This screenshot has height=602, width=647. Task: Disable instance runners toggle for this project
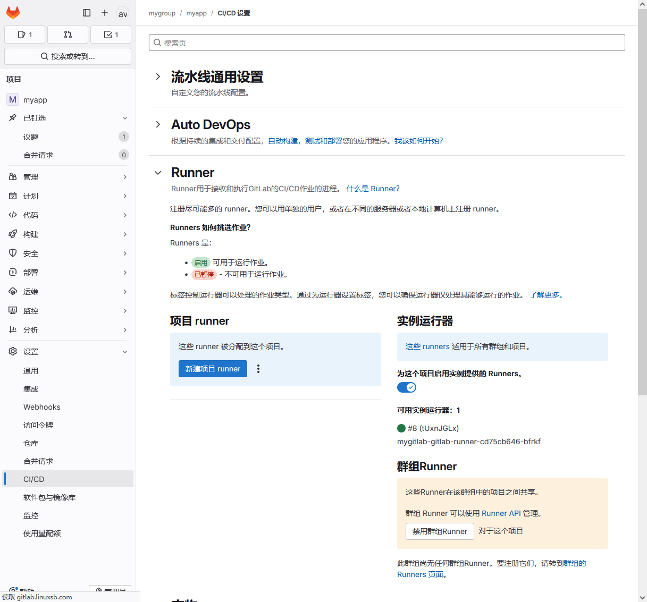[407, 387]
